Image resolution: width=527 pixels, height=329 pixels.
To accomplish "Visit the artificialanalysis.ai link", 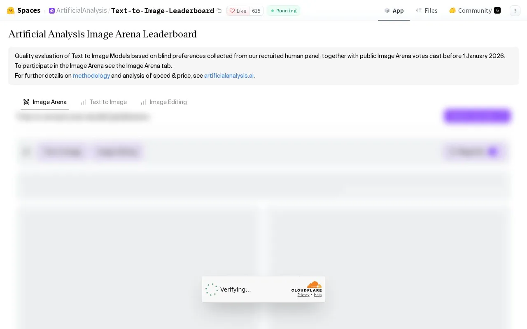I will (229, 76).
